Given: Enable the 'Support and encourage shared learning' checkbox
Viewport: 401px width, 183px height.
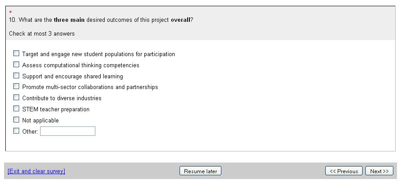Looking at the screenshot, I should 16,76.
